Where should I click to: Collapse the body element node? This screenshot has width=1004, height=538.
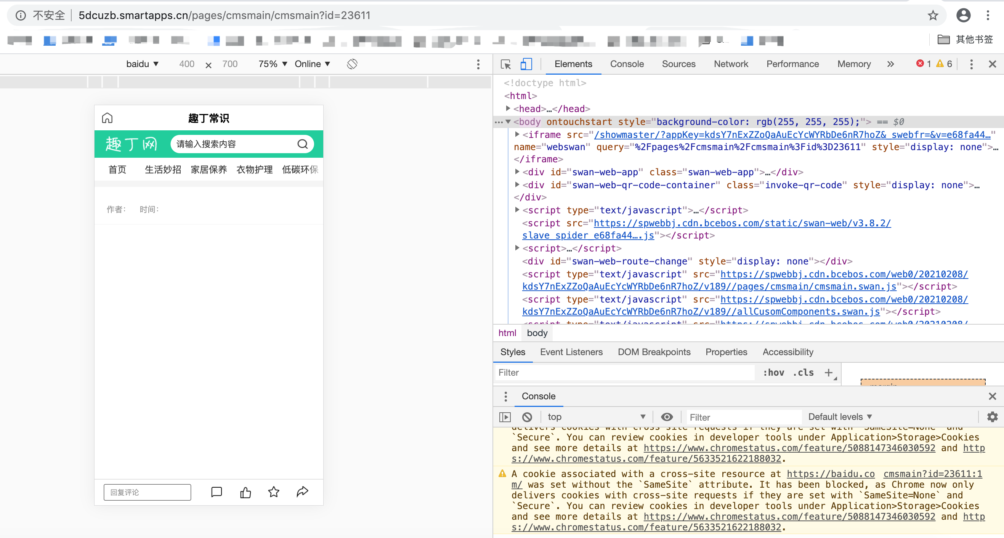[x=508, y=122]
